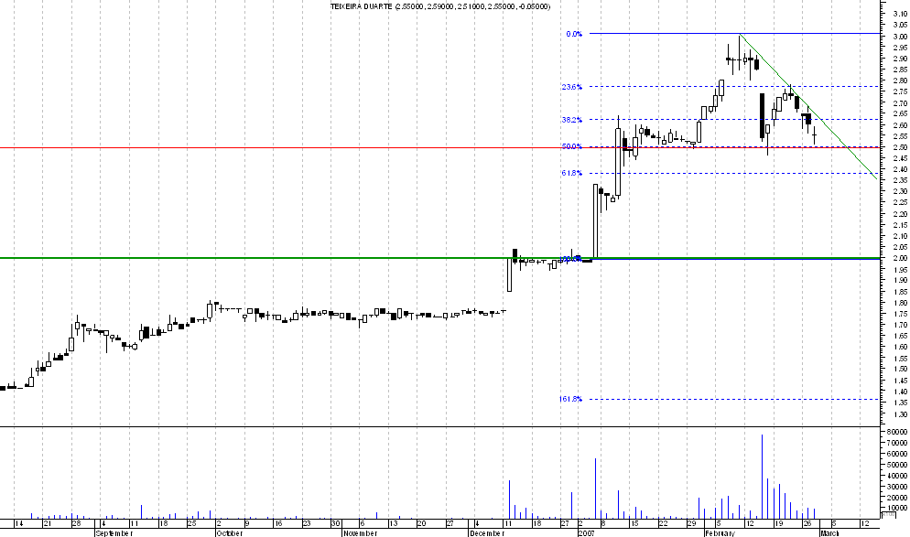This screenshot has height=537, width=910.
Task: Click the 10000 volume axis label
Action: pos(897,508)
